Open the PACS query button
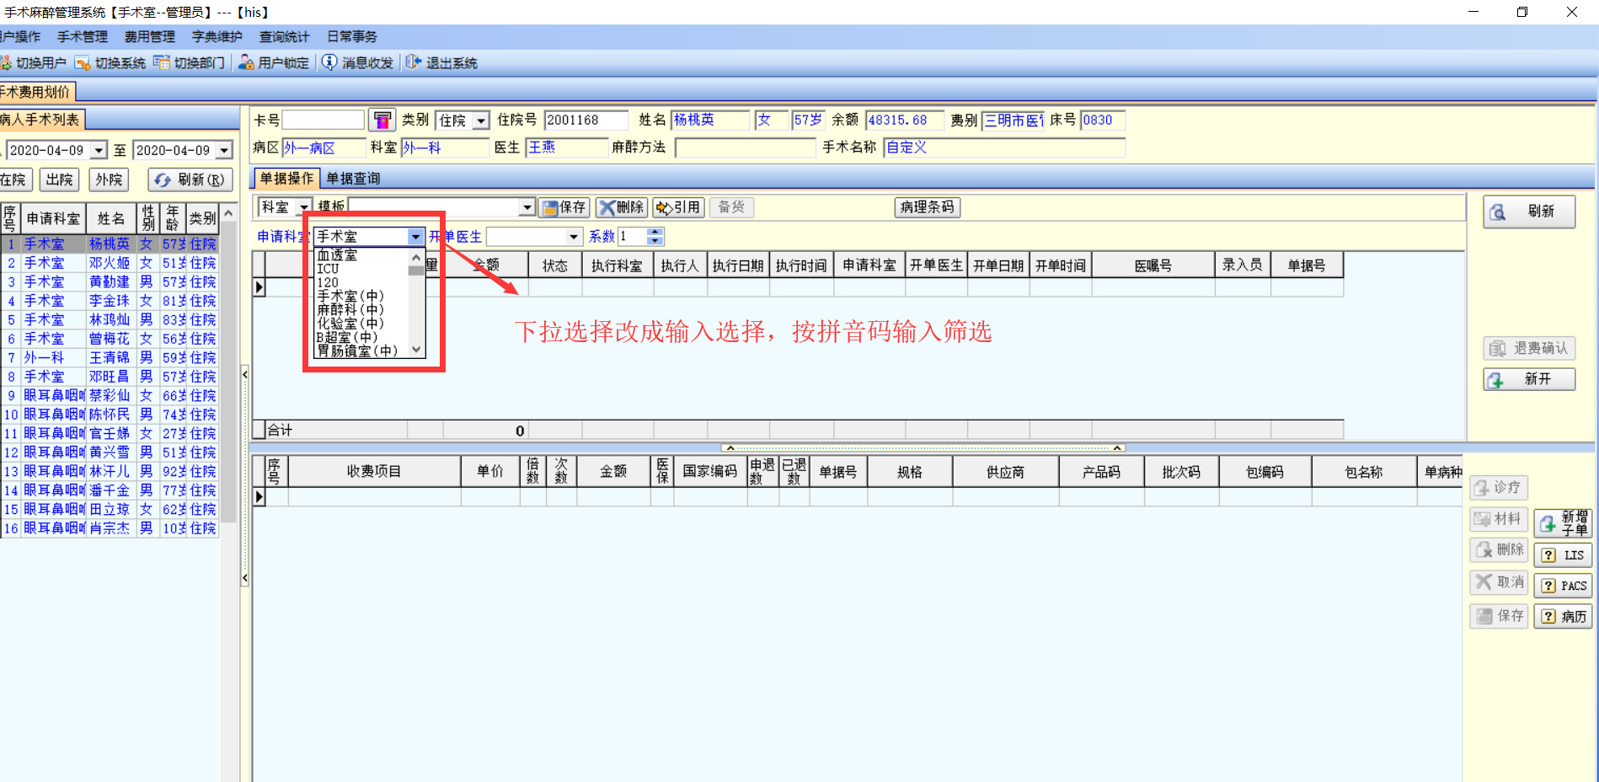This screenshot has height=782, width=1599. [x=1563, y=586]
